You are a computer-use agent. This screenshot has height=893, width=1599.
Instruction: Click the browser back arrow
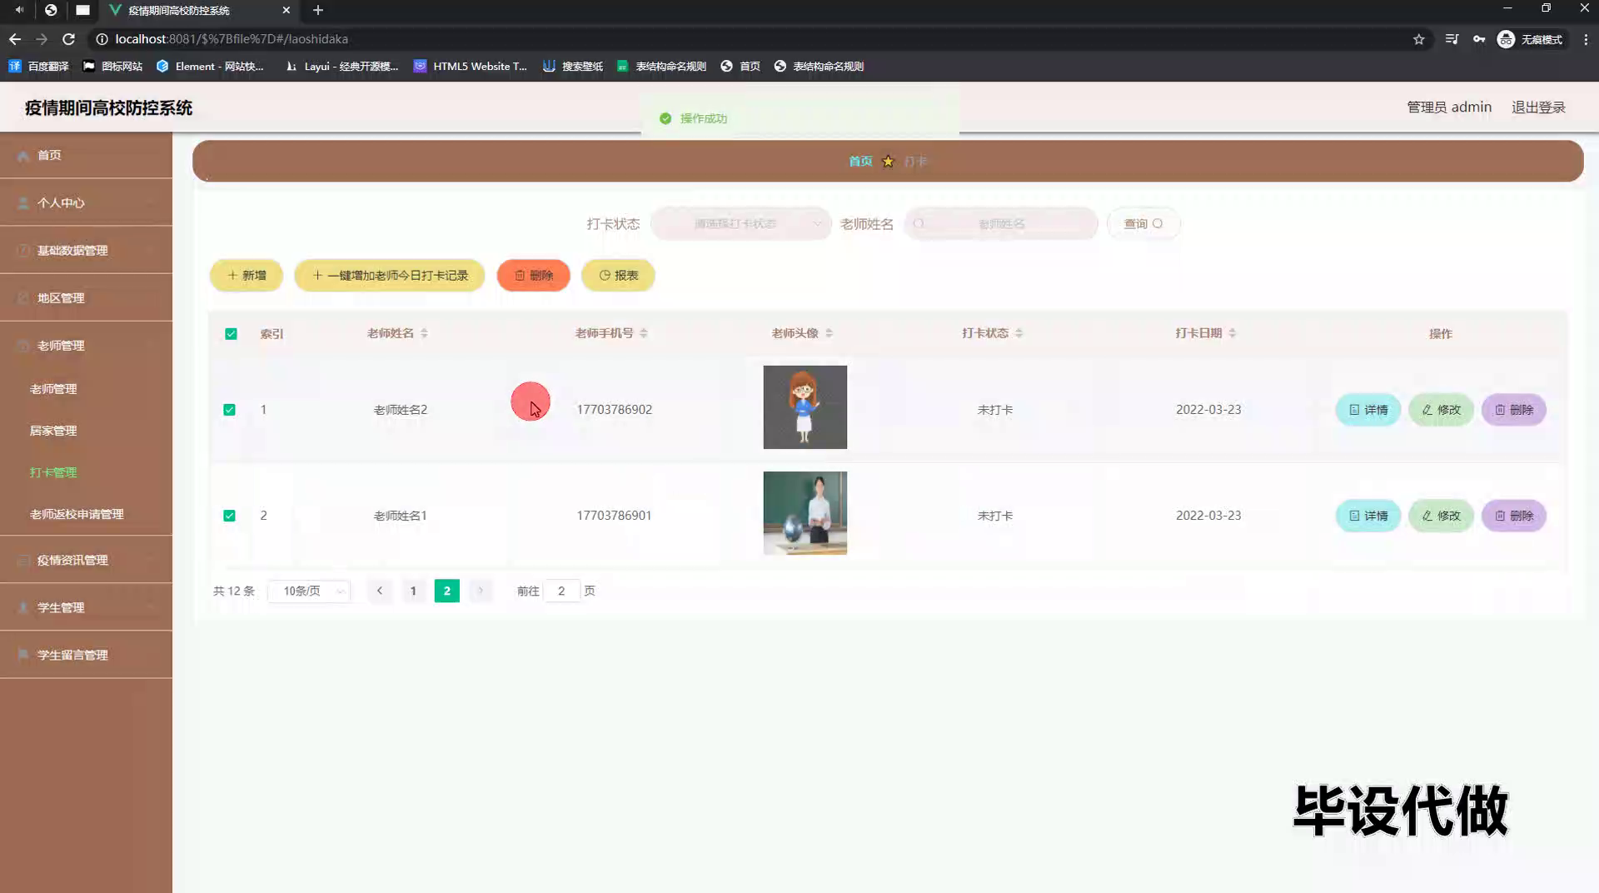[x=15, y=39]
